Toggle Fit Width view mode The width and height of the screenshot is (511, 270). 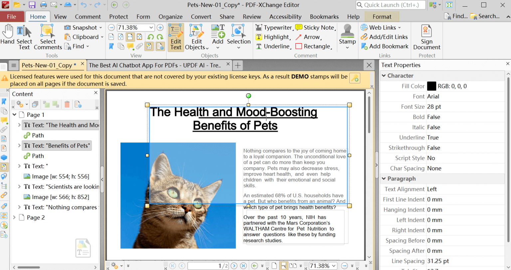click(x=130, y=37)
